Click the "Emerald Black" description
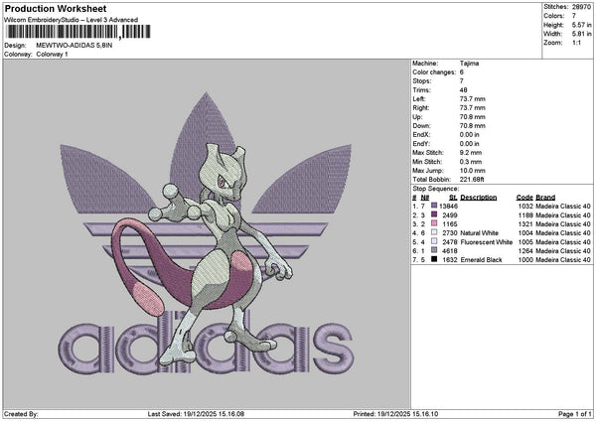Screen dimensions: 596x421 (481, 260)
